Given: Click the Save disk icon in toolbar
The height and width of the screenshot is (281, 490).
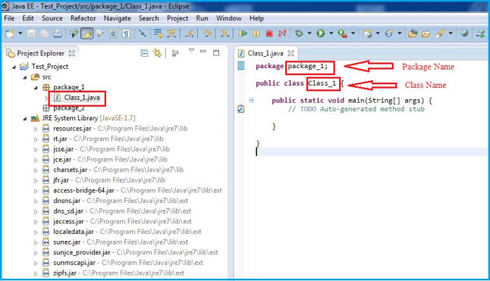Looking at the screenshot, I should (x=31, y=33).
